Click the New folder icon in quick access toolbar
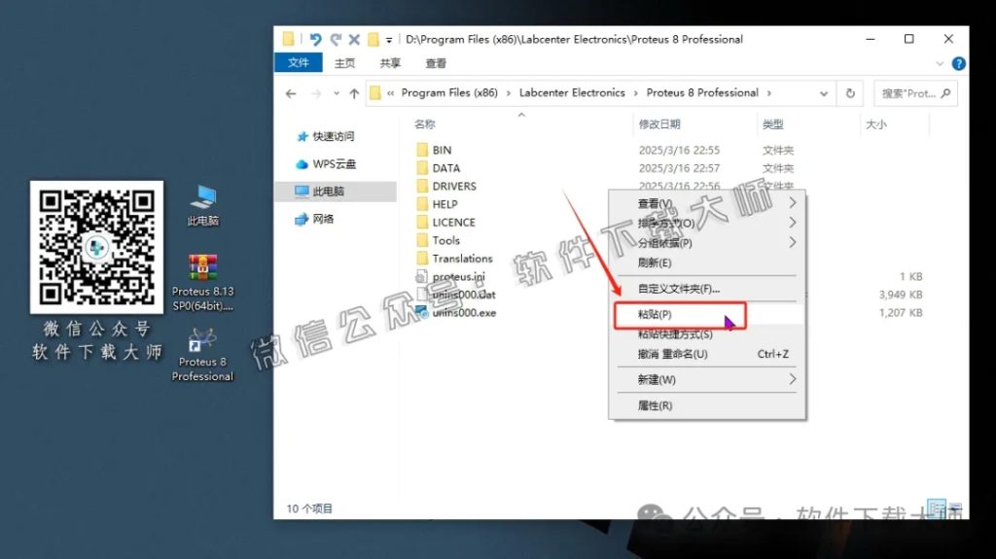The height and width of the screenshot is (559, 996). pos(373,40)
